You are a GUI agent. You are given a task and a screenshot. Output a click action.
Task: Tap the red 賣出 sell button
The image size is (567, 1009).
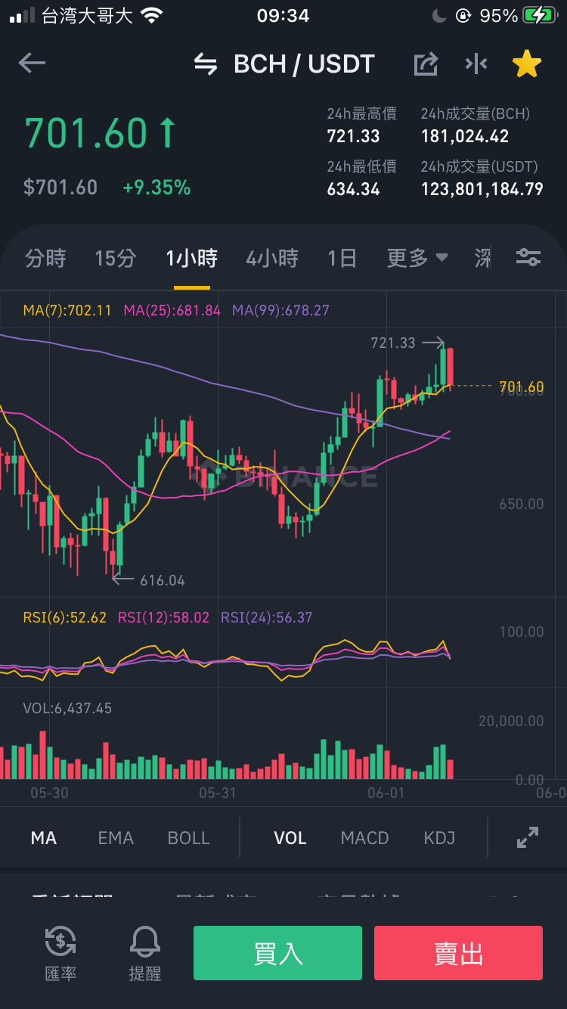pos(458,953)
